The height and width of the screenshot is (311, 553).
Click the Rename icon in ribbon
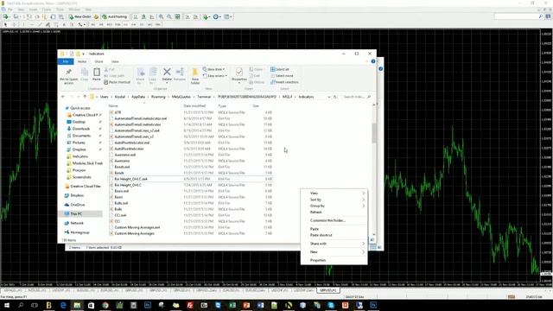[x=180, y=74]
